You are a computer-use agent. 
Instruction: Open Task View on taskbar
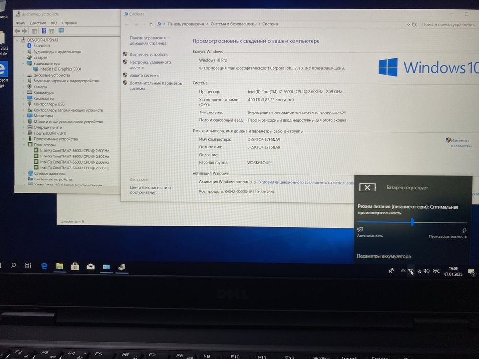pyautogui.click(x=28, y=266)
